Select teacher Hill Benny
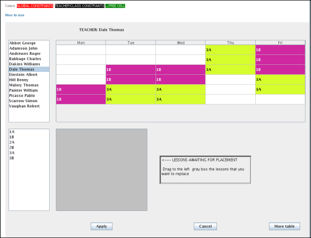The image size is (311, 238). 29,80
